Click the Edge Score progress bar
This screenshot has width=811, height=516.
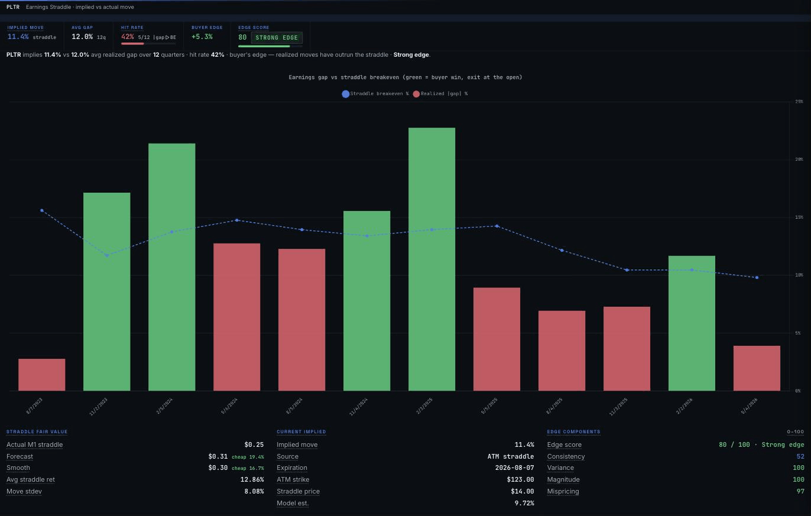270,46
